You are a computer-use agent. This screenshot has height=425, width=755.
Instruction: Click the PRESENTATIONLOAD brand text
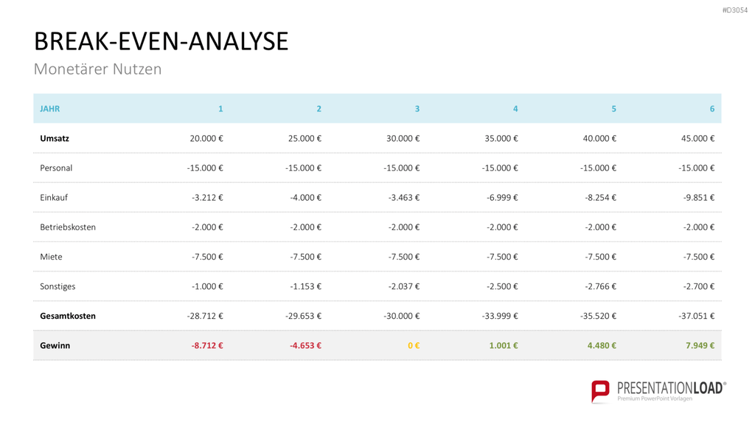click(x=670, y=388)
